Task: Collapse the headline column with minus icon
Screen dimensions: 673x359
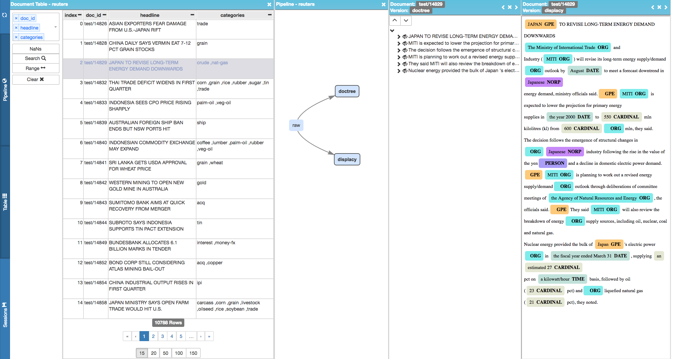Action: (192, 15)
